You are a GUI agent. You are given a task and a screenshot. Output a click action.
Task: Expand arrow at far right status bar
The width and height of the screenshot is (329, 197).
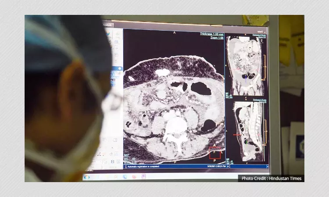click(267, 166)
